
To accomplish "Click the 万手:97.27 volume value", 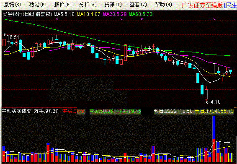I will click(x=46, y=111).
